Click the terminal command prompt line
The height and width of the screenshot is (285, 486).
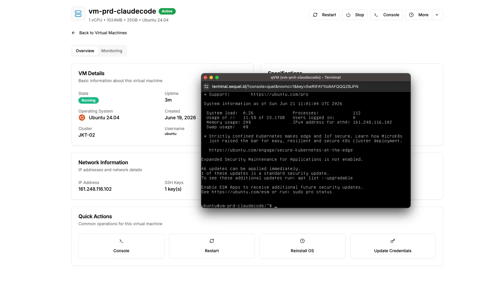239,206
